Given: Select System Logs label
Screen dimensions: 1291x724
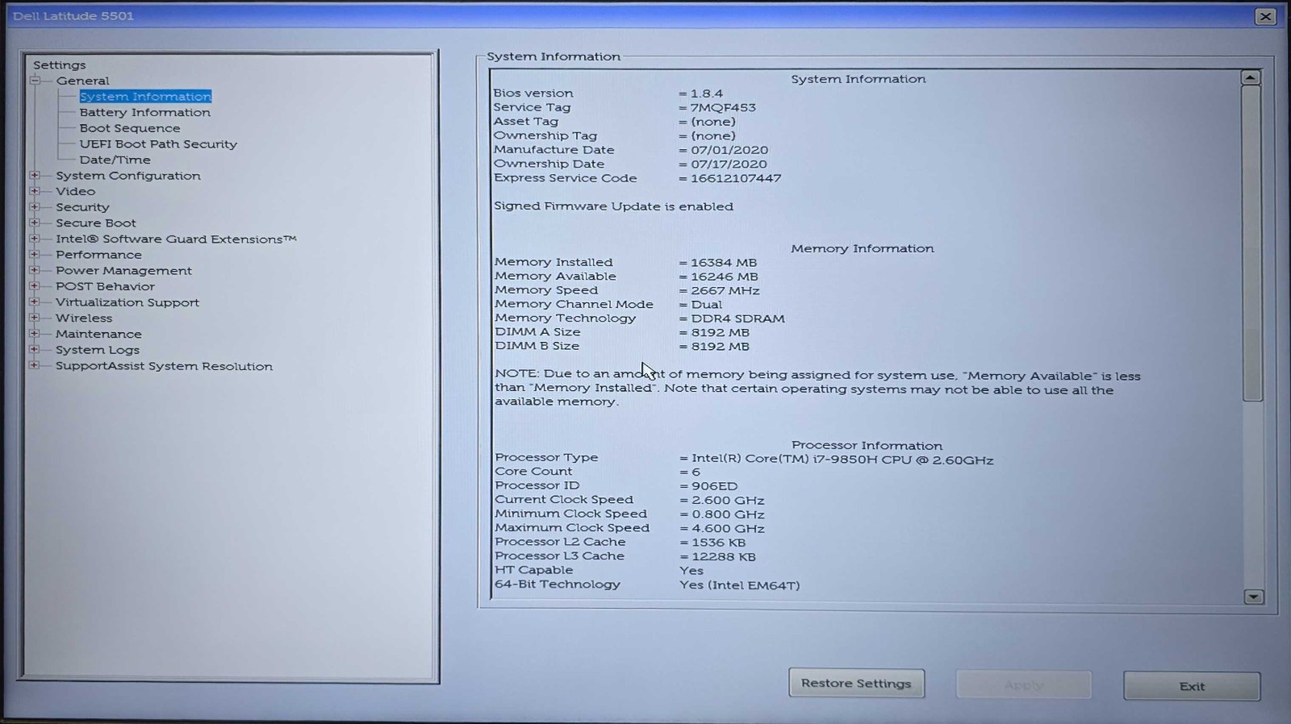Looking at the screenshot, I should (x=98, y=350).
